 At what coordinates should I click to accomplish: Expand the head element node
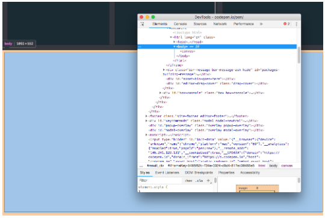coord(175,42)
